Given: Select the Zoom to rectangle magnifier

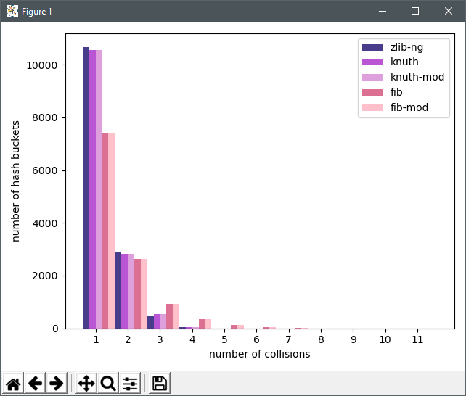Looking at the screenshot, I should tap(108, 383).
